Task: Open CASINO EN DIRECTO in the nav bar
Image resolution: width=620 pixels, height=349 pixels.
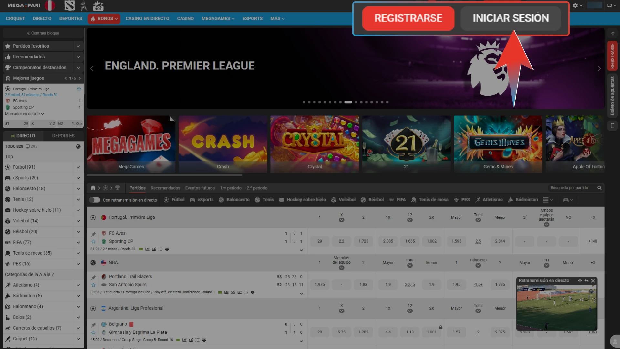Action: pyautogui.click(x=147, y=19)
